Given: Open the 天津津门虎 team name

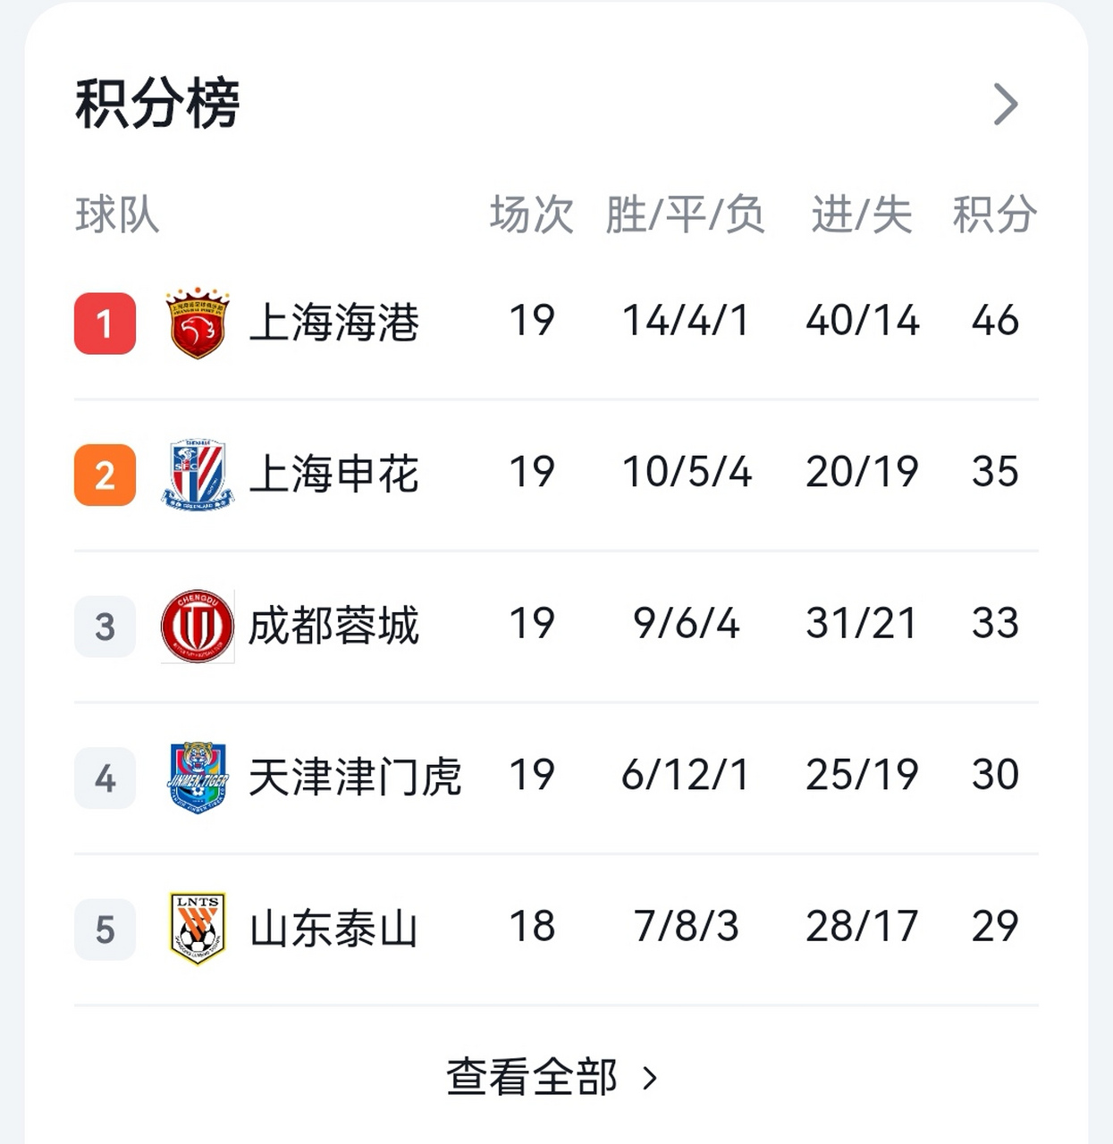Looking at the screenshot, I should click(x=355, y=777).
